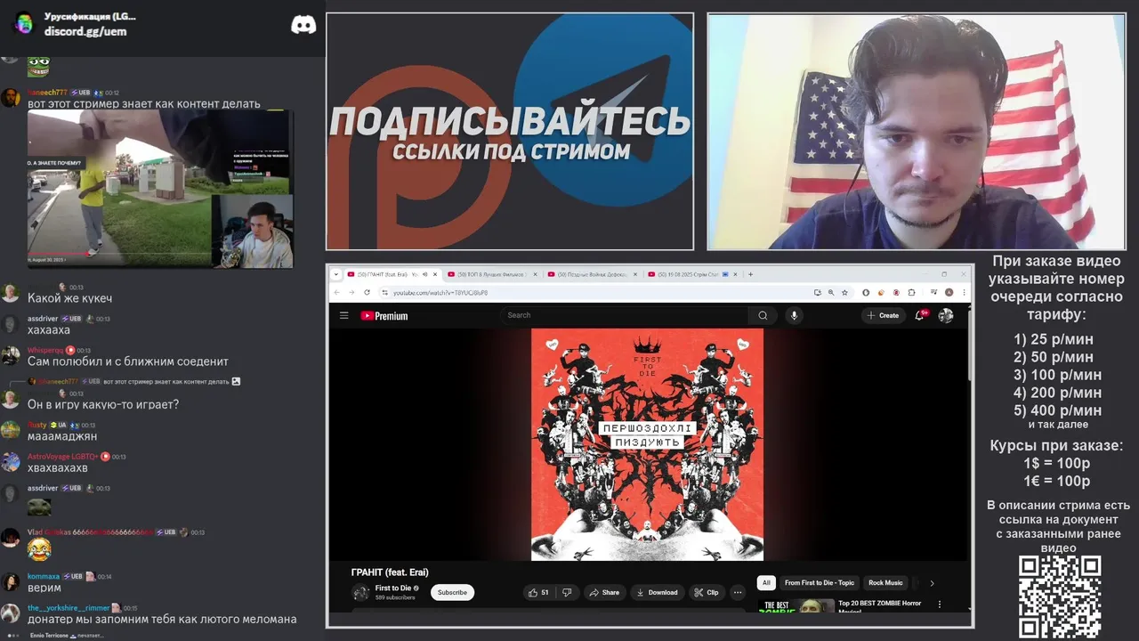Viewport: 1139px width, 641px height.
Task: Click the Подписывайтесь subscribe banner
Action: (510, 132)
